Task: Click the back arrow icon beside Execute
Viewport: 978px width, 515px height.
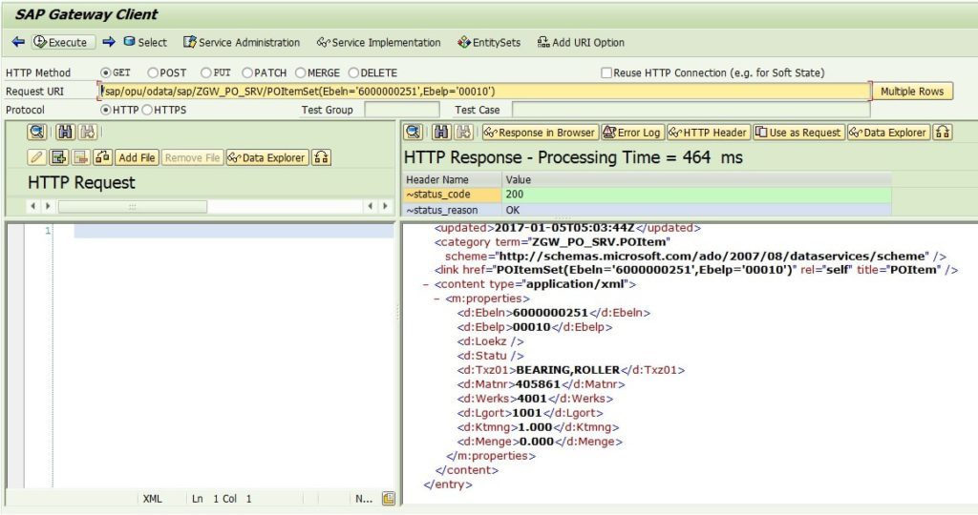Action: click(x=18, y=42)
